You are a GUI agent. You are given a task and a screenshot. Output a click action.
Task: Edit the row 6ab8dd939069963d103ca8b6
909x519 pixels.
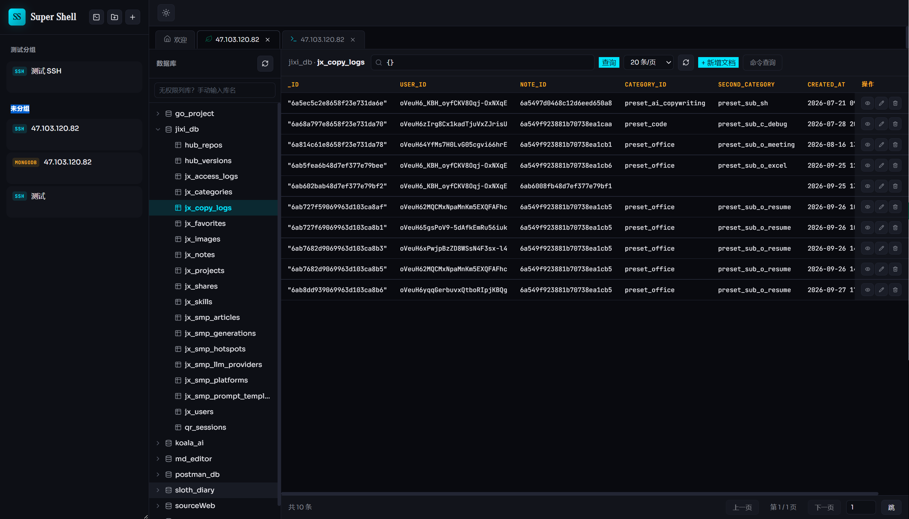pos(881,290)
